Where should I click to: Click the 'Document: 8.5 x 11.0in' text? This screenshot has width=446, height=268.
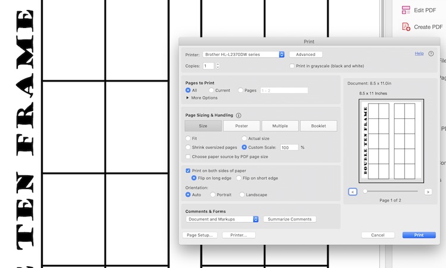[369, 83]
